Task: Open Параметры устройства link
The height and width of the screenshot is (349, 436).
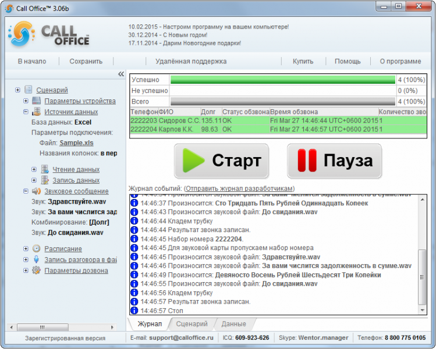Action: tap(80, 101)
